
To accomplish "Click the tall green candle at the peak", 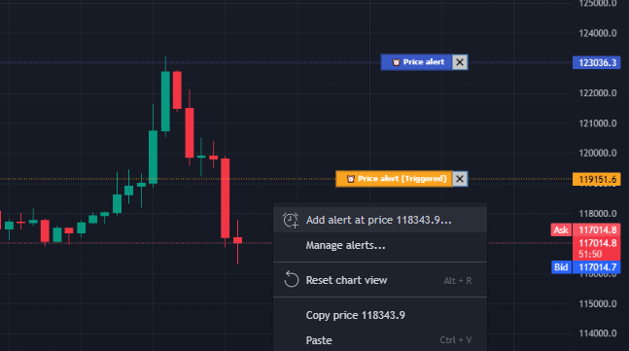I will pyautogui.click(x=165, y=101).
